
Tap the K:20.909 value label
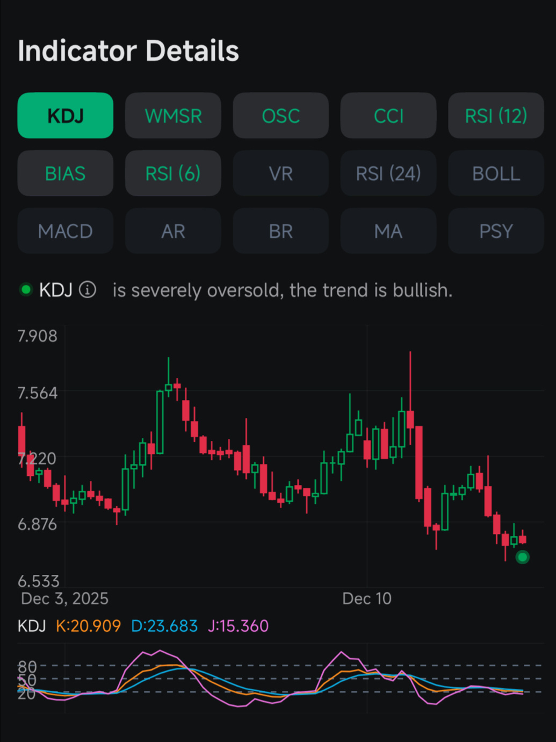coord(88,626)
